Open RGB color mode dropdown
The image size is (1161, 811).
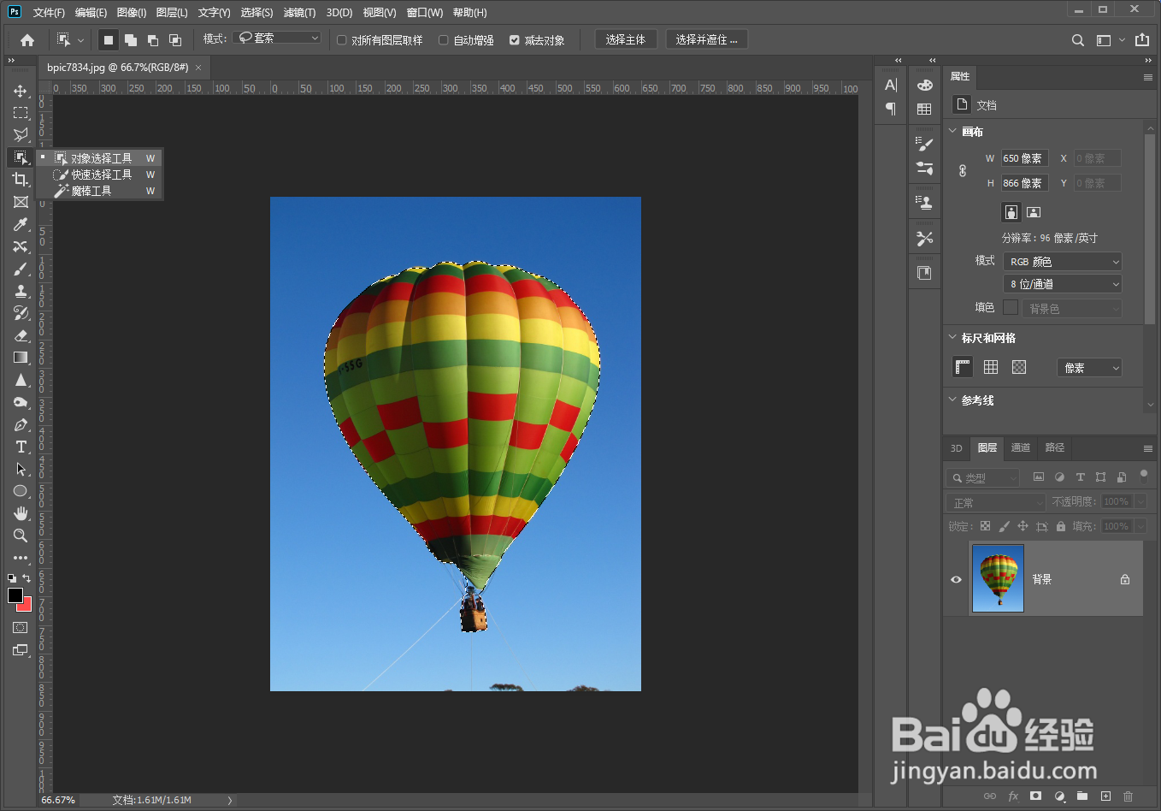[x=1063, y=262]
